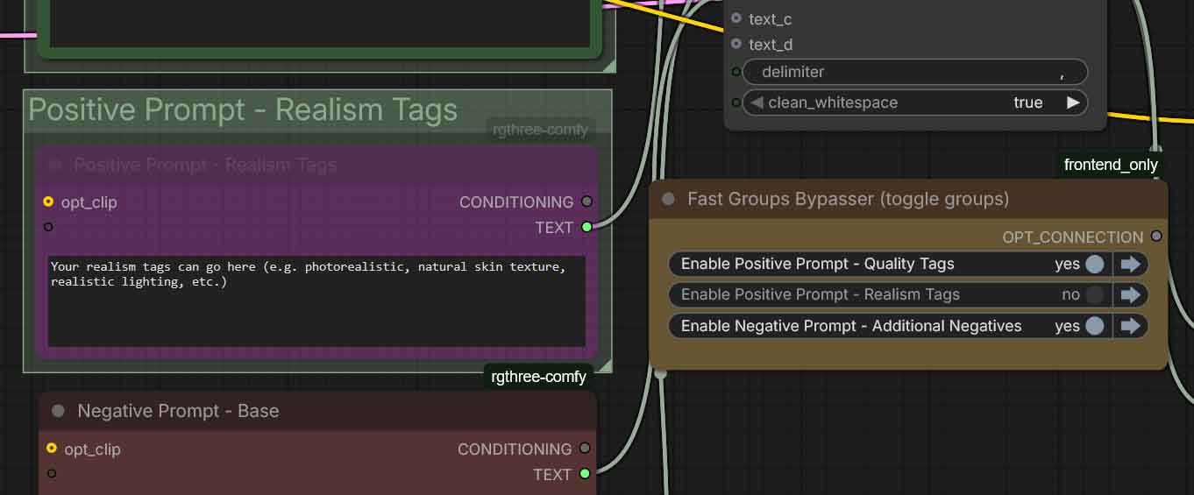1194x495 pixels.
Task: Click the OPT_CONNECTION output port
Action: (1156, 237)
